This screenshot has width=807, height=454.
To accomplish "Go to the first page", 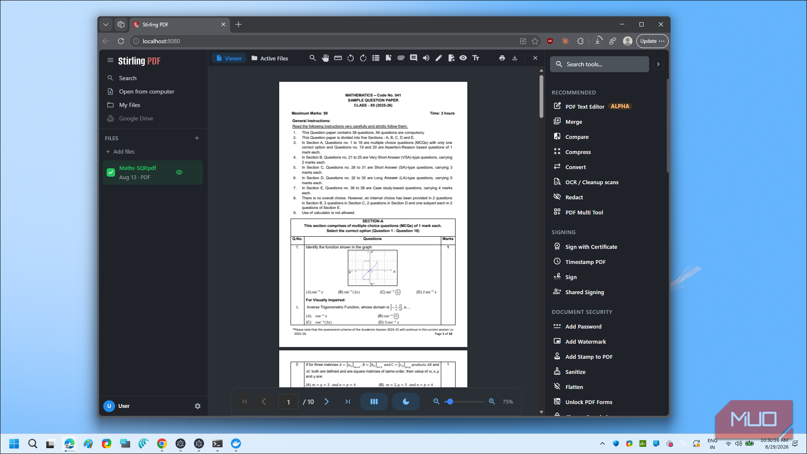I will [x=245, y=402].
